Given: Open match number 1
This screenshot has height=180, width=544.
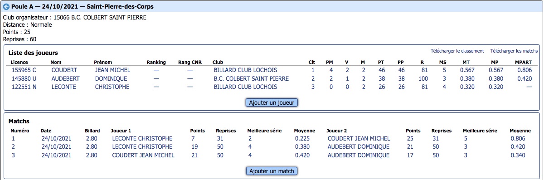Looking at the screenshot, I should point(13,139).
